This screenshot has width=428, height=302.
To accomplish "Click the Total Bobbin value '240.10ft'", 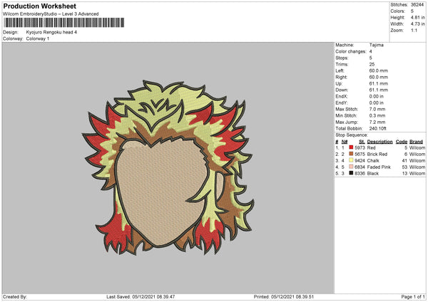I will click(378, 128).
